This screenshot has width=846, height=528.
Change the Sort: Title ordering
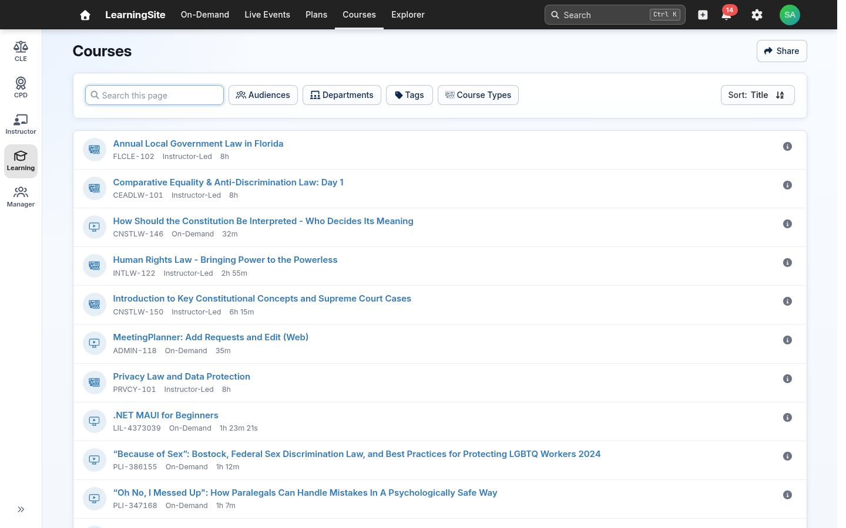[757, 95]
